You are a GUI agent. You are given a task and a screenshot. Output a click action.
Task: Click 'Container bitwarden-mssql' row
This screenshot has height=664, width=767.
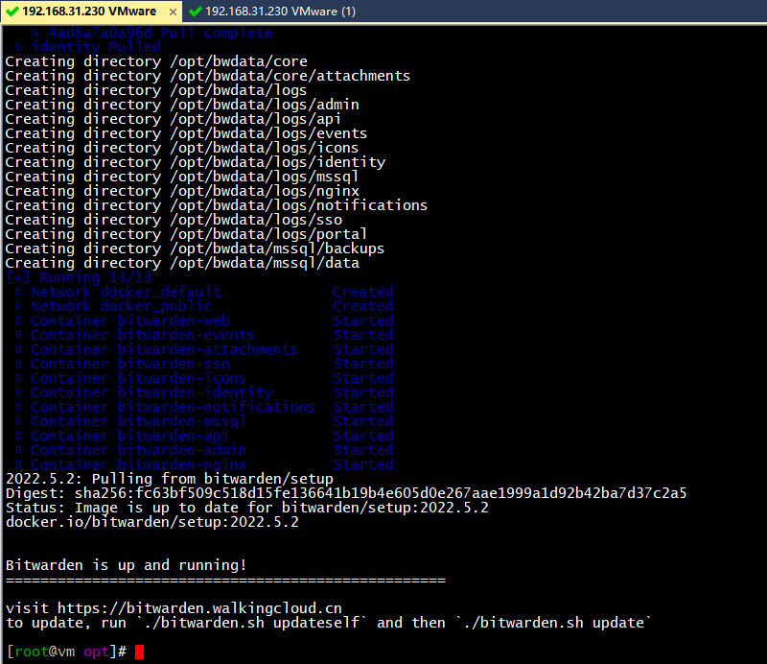(x=204, y=421)
